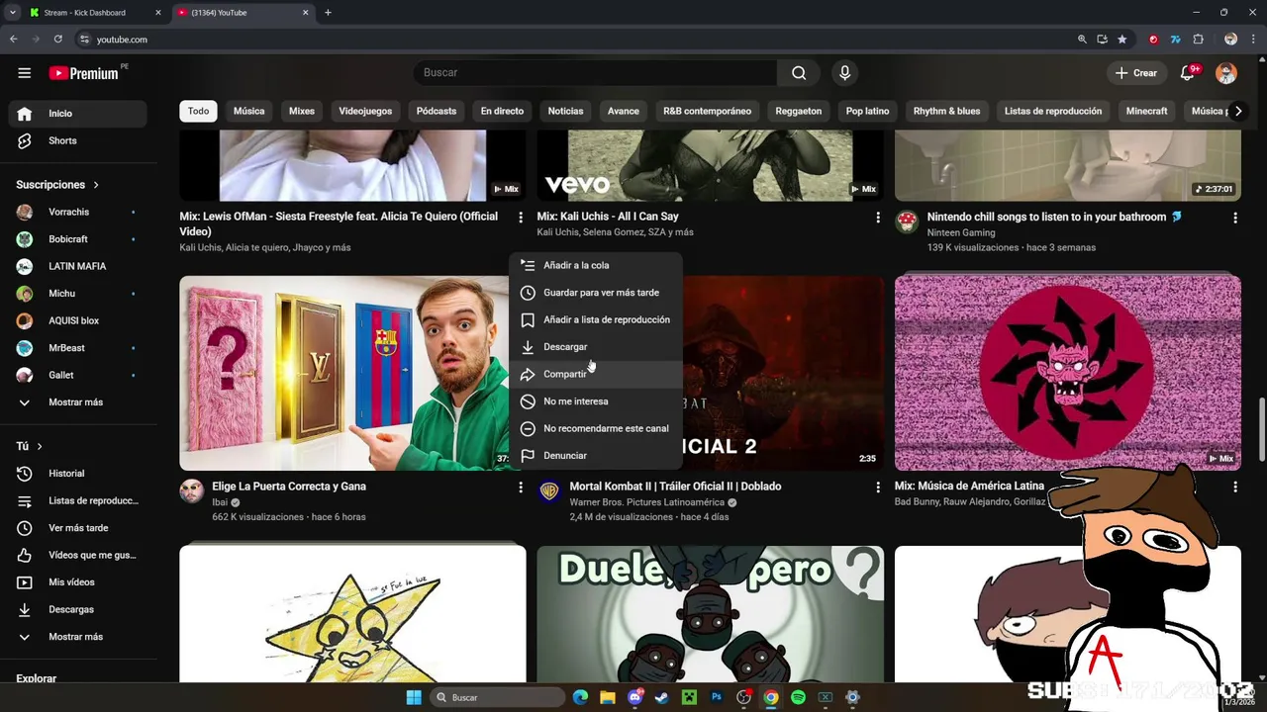Open the Michu subscription channel

tap(77, 294)
